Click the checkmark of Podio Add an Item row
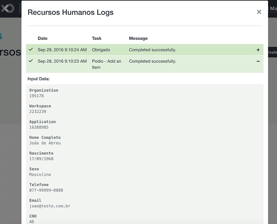 tap(31, 61)
